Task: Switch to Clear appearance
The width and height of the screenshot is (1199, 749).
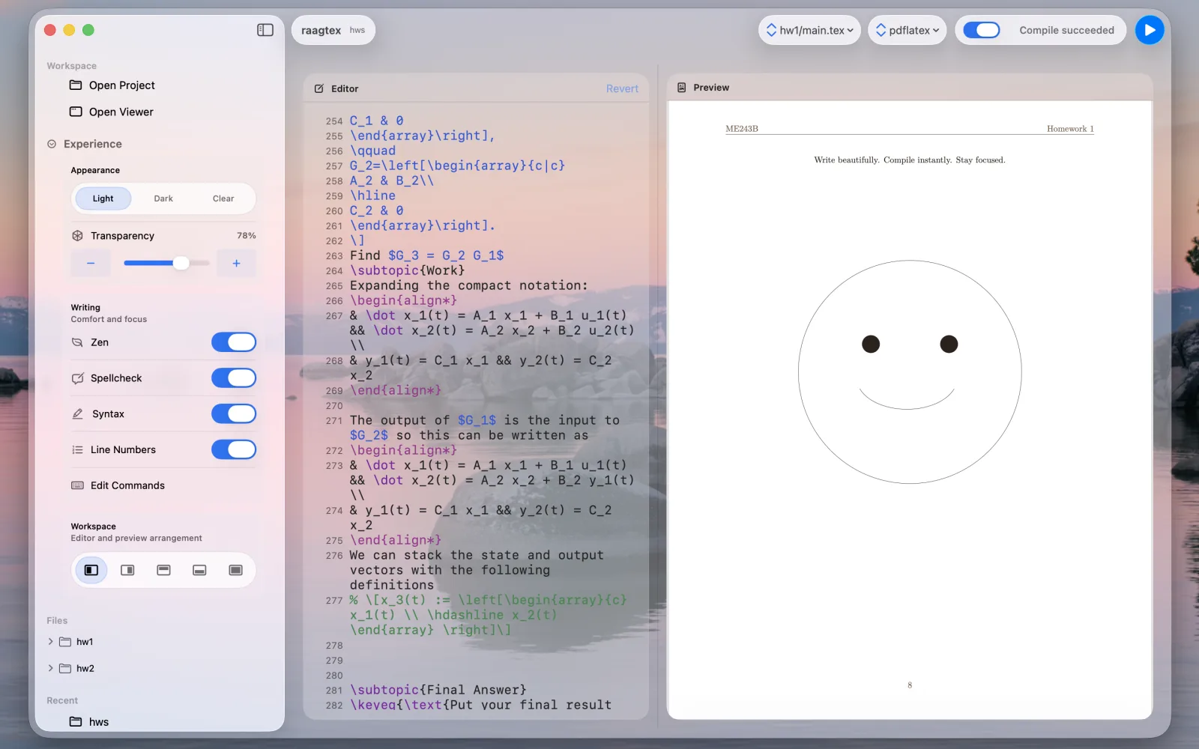Action: (223, 198)
